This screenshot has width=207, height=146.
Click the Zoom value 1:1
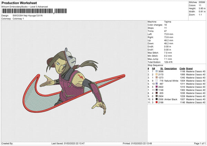click(x=200, y=14)
